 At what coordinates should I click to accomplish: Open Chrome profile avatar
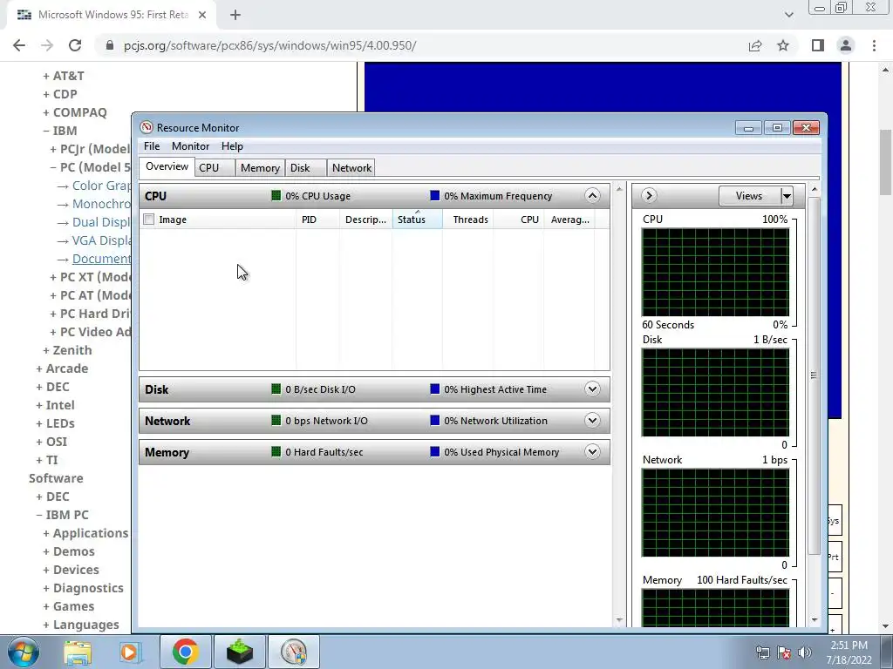[x=846, y=45]
